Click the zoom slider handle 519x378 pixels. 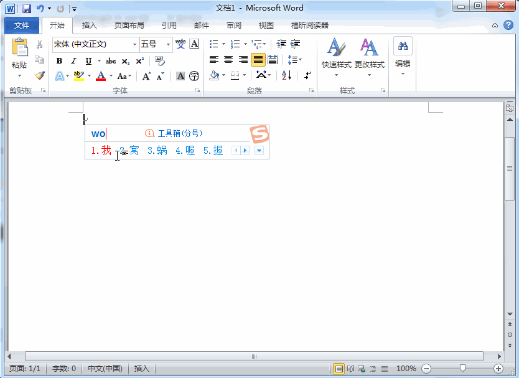click(462, 368)
